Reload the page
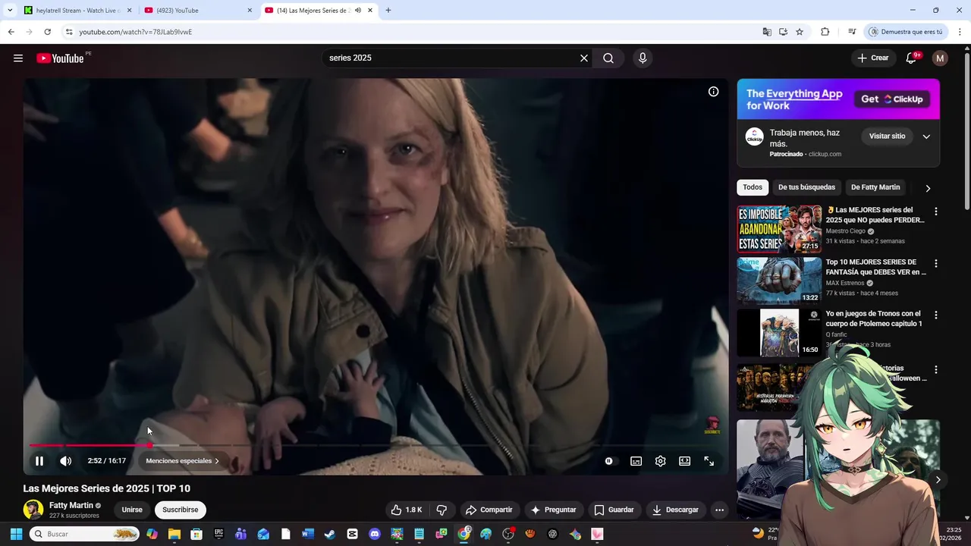Screen dimensions: 971x546 (x=47, y=32)
